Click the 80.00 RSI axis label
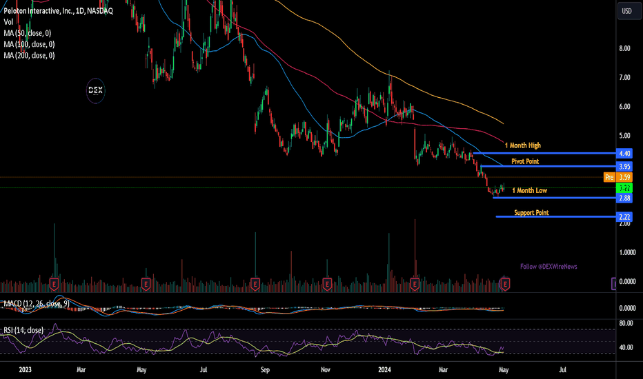643x379 pixels. pyautogui.click(x=626, y=324)
